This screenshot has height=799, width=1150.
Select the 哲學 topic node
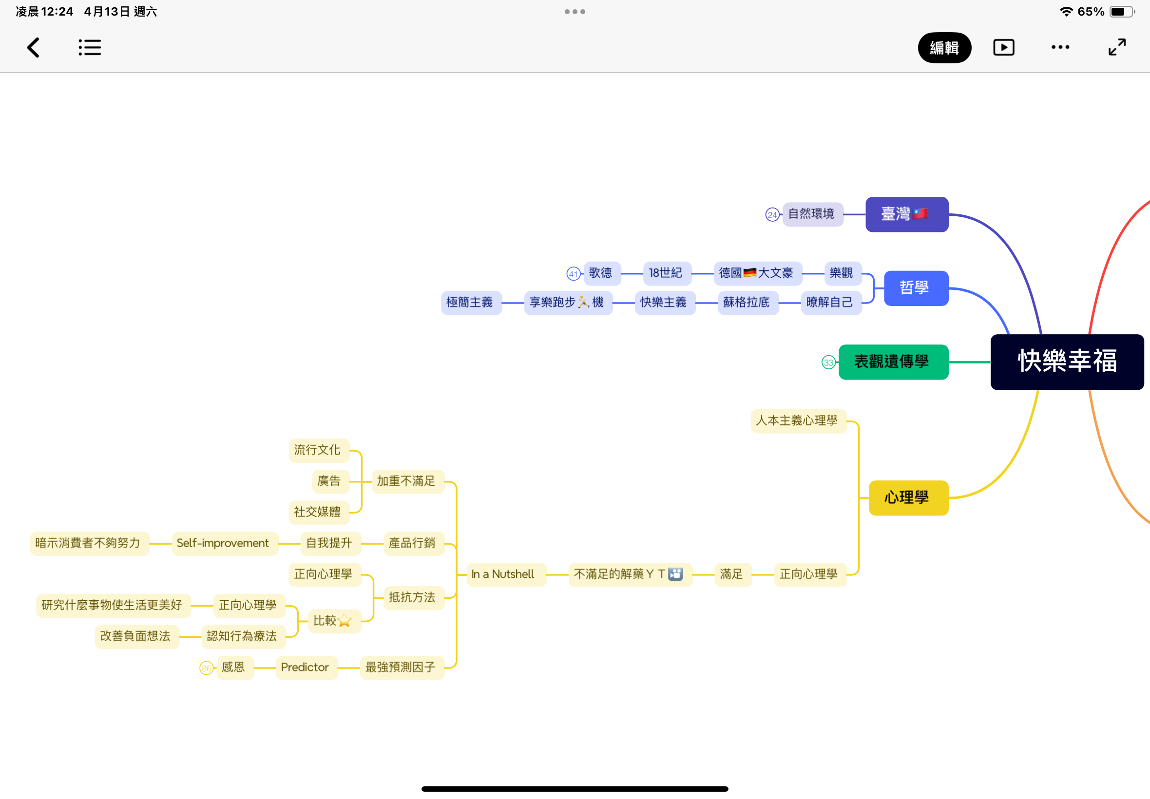click(916, 288)
